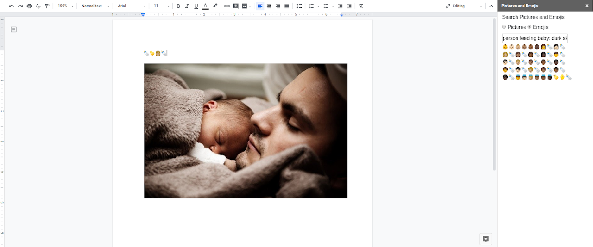The height and width of the screenshot is (247, 593).
Task: Expand the bulleted list style arrow
Action: (x=332, y=6)
